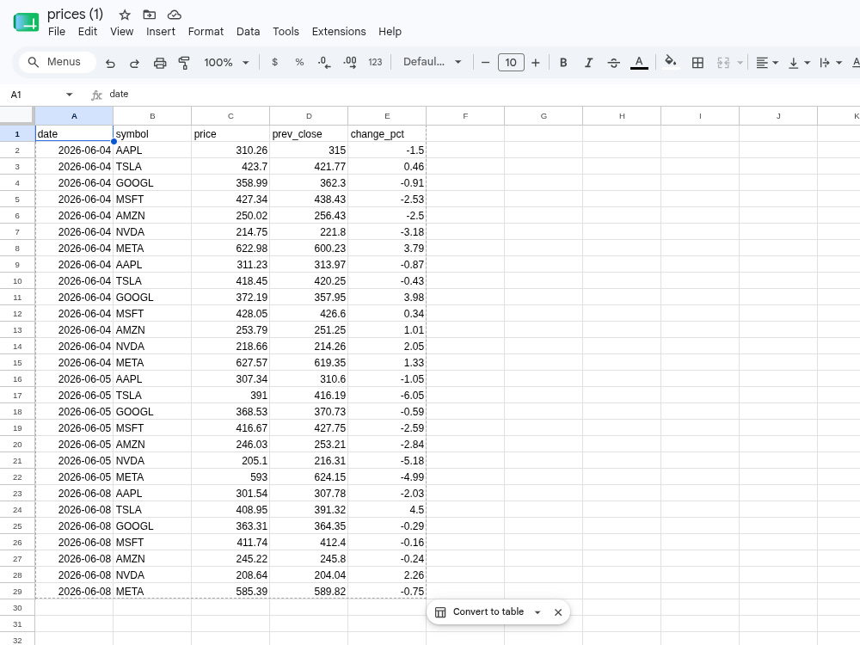Screen dimensions: 860x645
Task: Open the name box dropdown arrow
Action: [x=69, y=95]
